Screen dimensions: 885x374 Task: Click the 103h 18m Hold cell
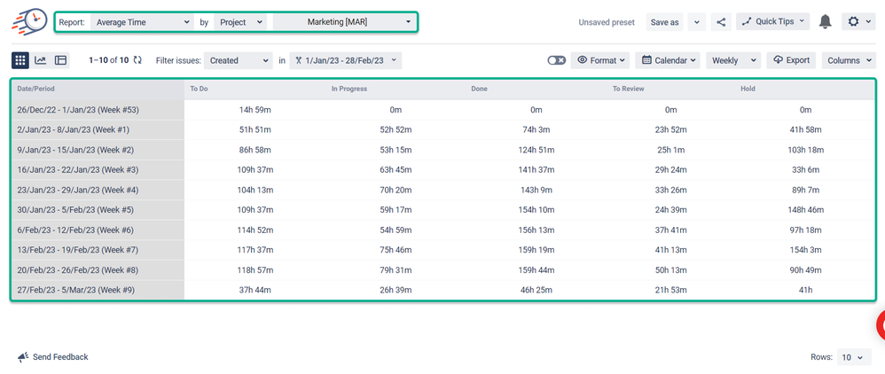point(805,150)
